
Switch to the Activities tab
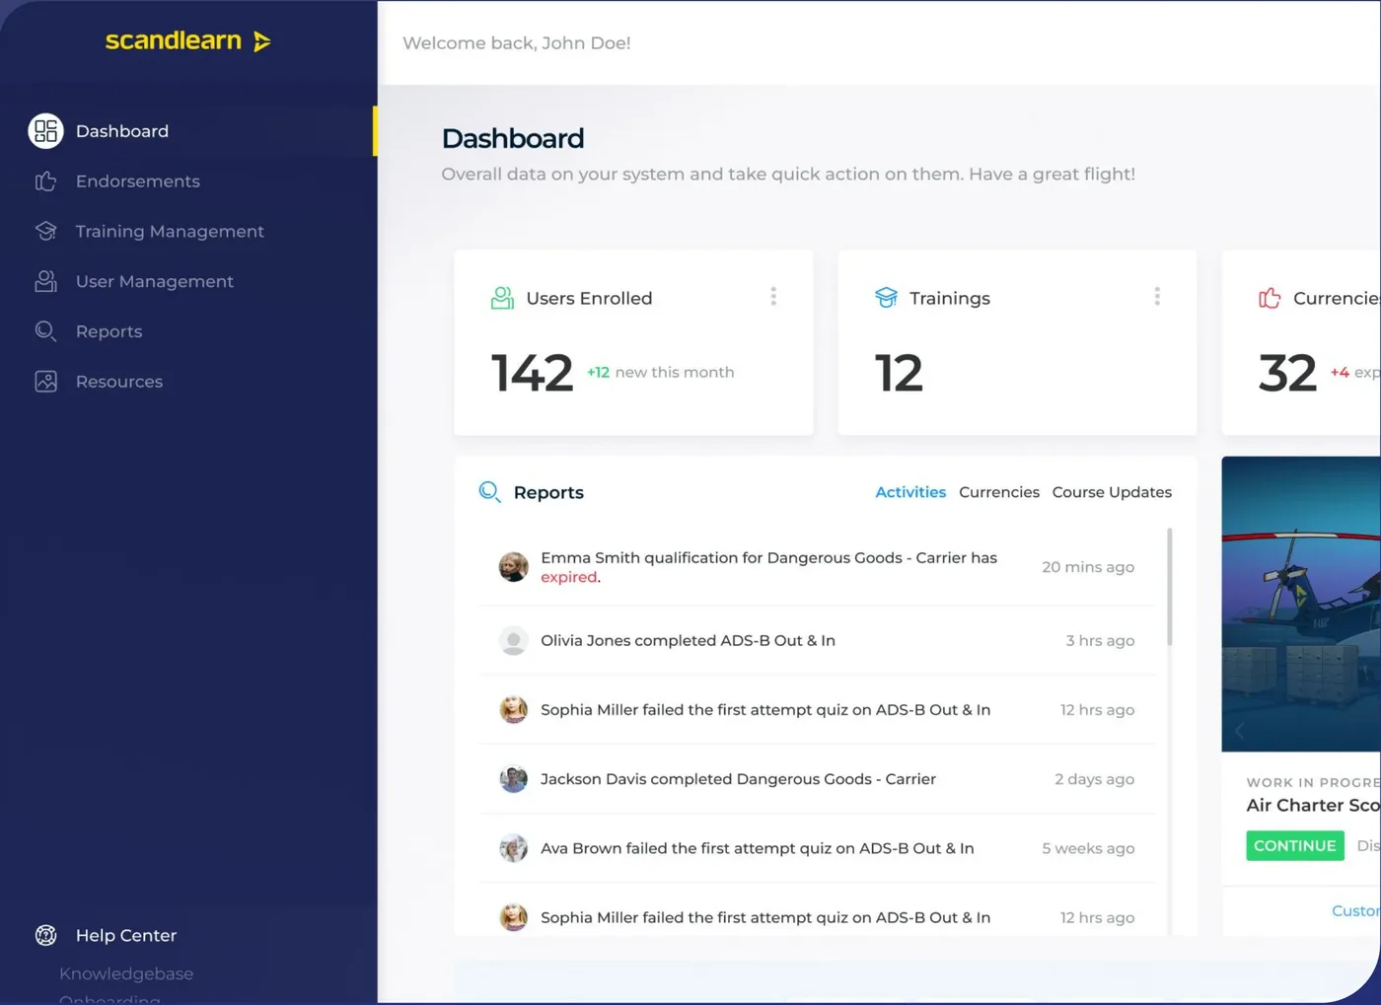[910, 492]
